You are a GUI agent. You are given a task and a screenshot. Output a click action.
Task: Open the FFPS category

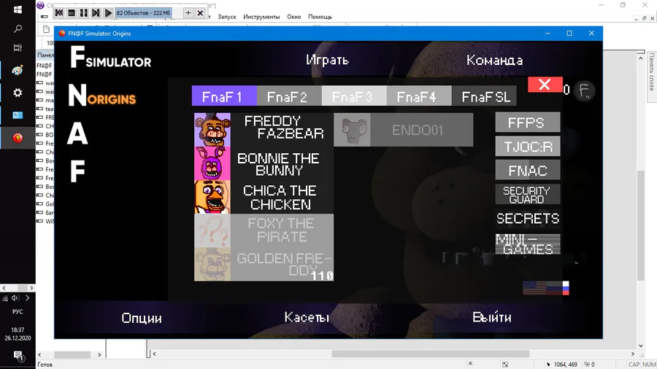click(x=528, y=123)
